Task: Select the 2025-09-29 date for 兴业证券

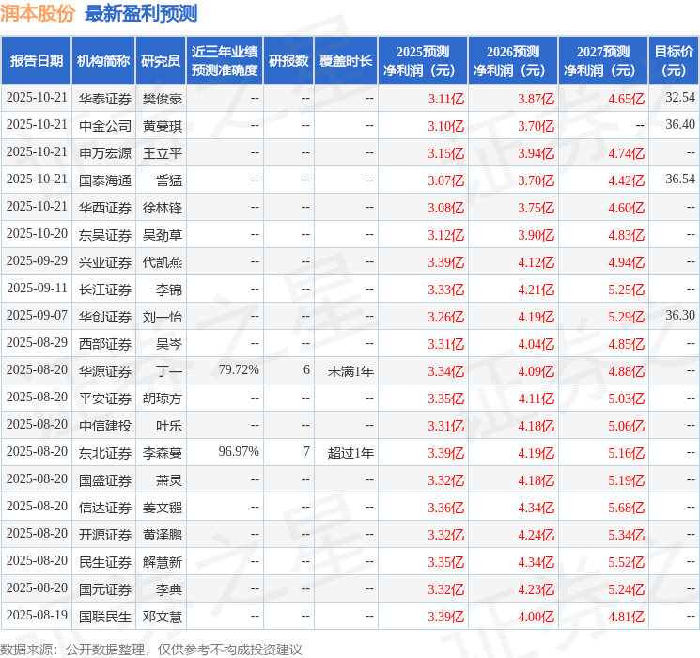Action: tap(37, 261)
